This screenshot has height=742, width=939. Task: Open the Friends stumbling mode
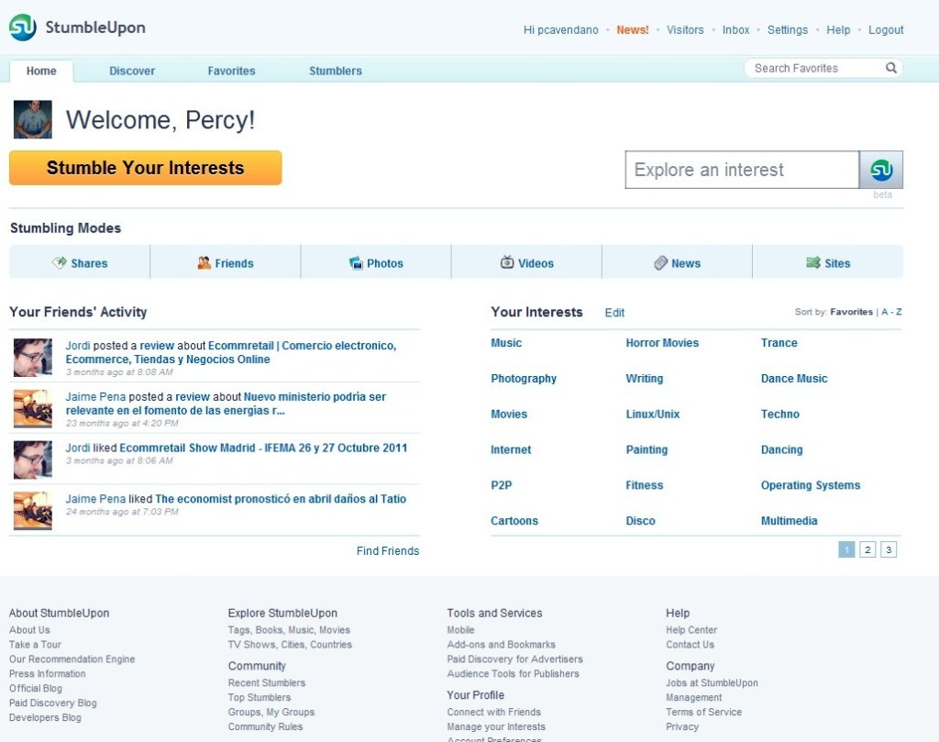click(226, 263)
